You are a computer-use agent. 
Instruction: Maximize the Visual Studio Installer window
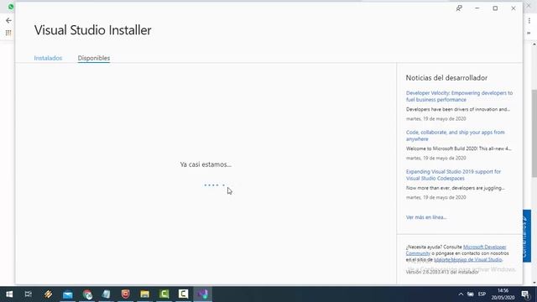[495, 8]
